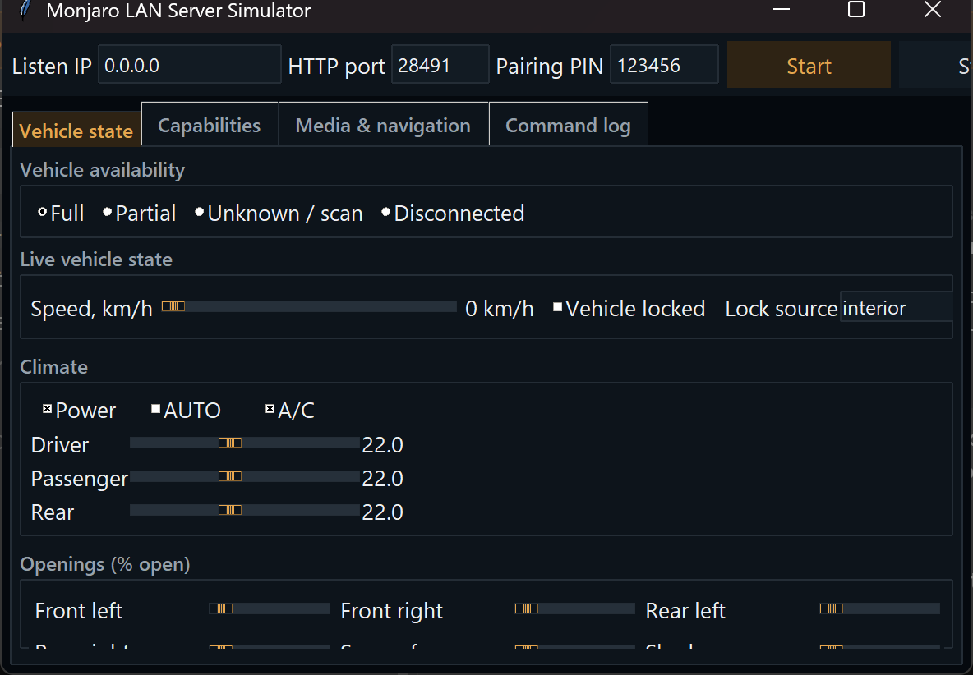Set vehicle availability to Disconnected
973x675 pixels.
click(453, 214)
